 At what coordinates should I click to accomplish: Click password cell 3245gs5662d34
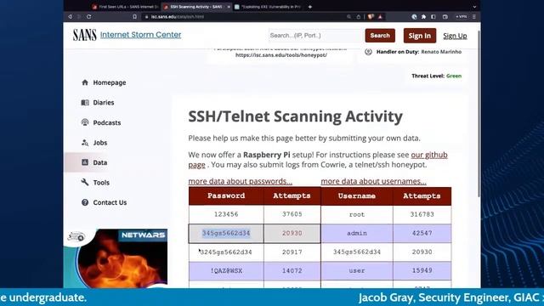(x=226, y=252)
